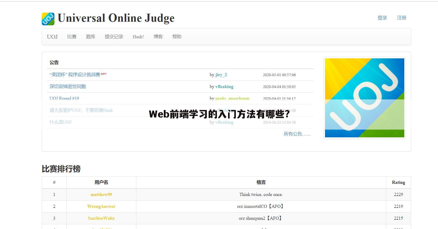Click the timestamp 2020-04-01 11:34:17

tap(279, 99)
